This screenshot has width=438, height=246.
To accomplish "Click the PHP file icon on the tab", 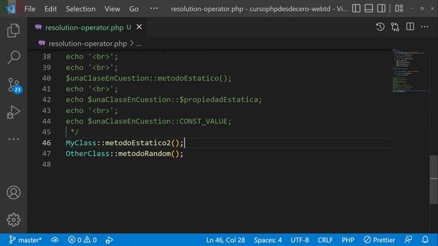I will (38, 27).
